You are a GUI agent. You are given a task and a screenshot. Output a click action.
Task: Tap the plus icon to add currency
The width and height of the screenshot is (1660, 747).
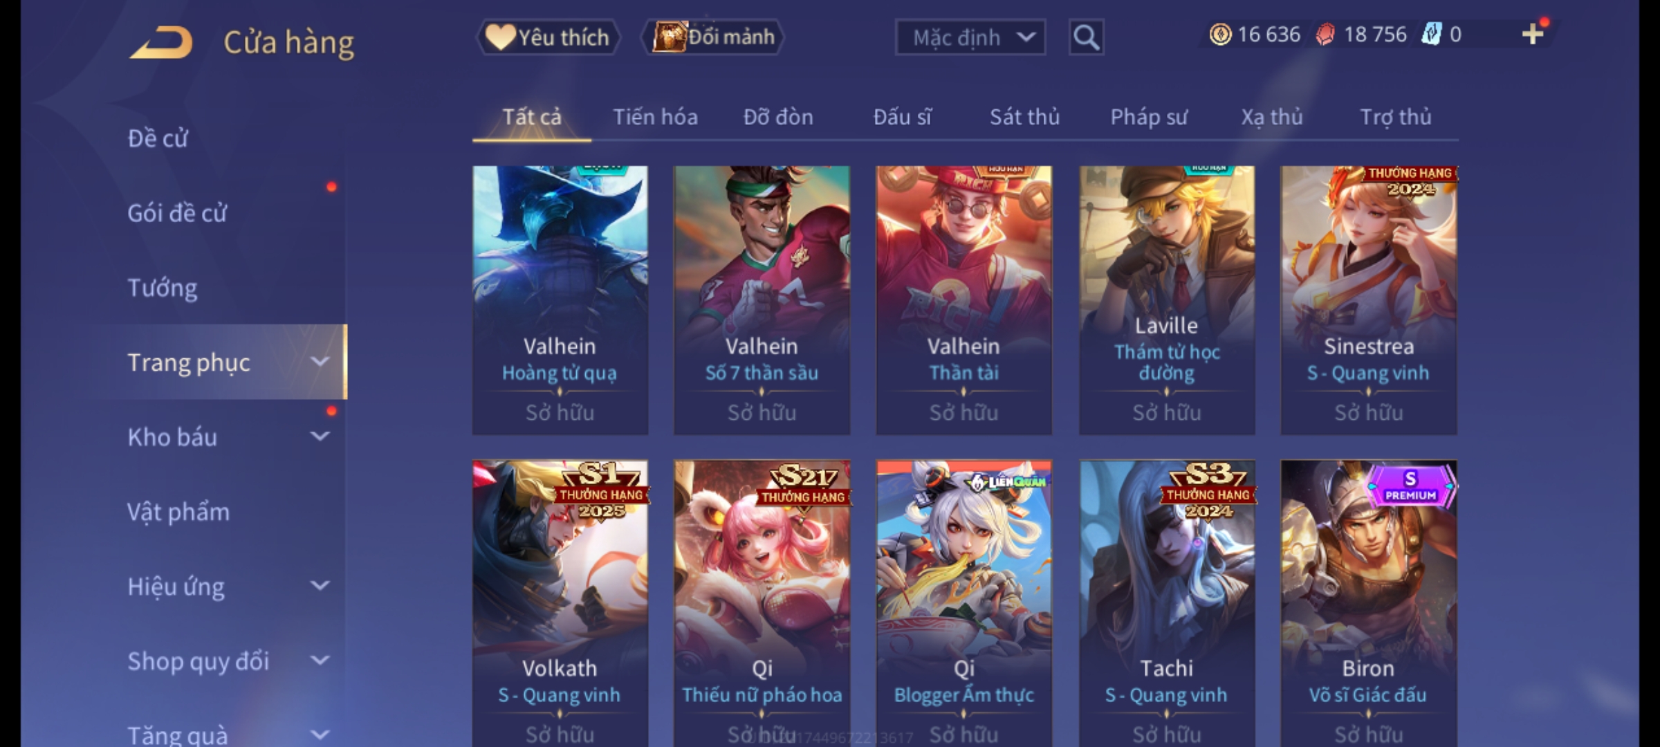[1533, 34]
